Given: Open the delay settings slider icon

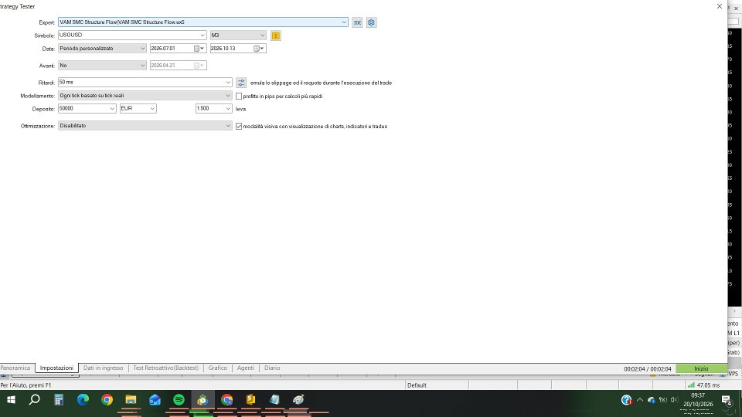Looking at the screenshot, I should 241,83.
